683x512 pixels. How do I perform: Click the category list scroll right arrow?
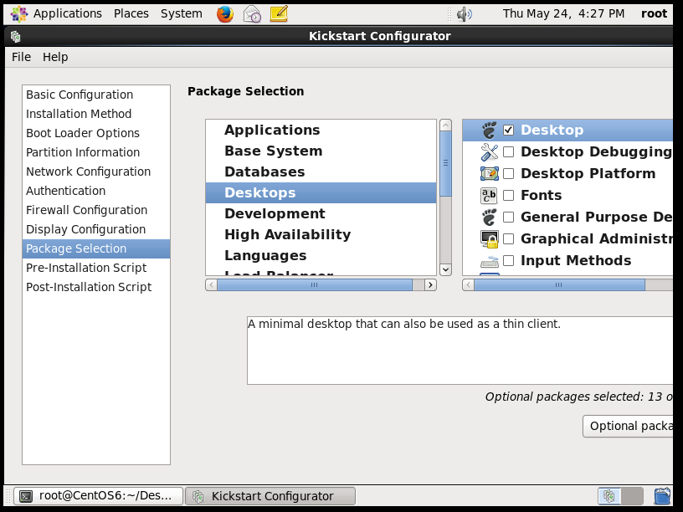coord(430,284)
